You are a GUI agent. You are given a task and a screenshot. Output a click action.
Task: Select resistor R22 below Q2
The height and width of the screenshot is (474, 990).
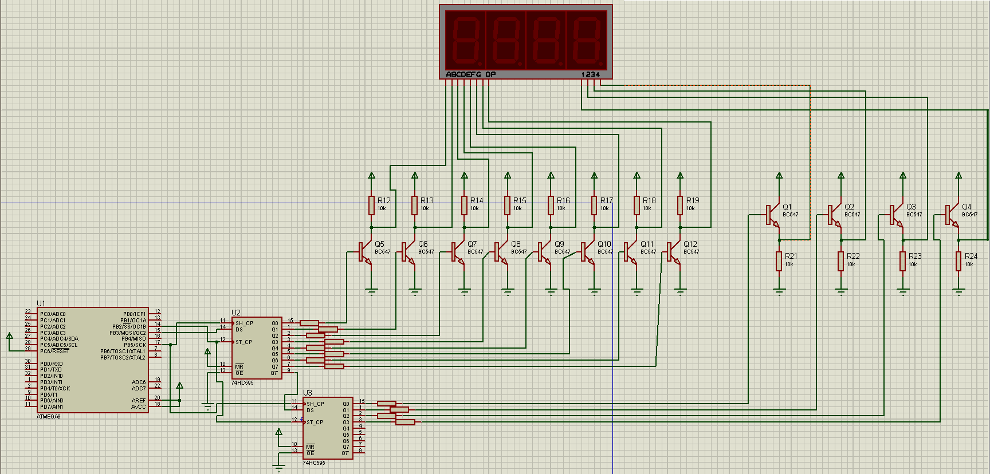pyautogui.click(x=841, y=261)
